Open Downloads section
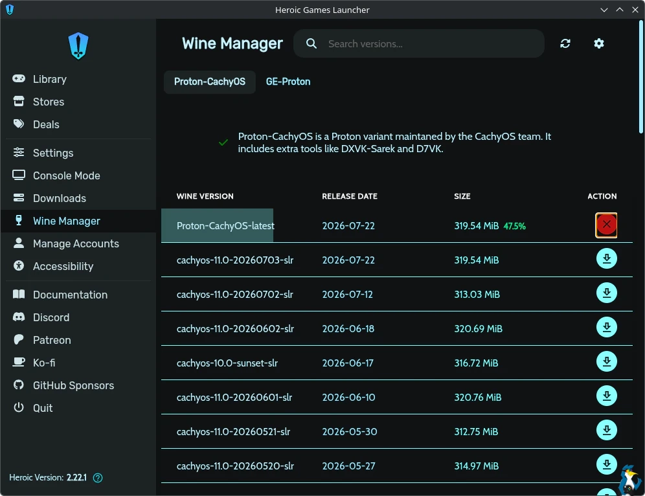 pyautogui.click(x=78, y=198)
